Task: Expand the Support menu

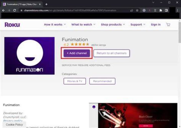Action: [x=138, y=25]
